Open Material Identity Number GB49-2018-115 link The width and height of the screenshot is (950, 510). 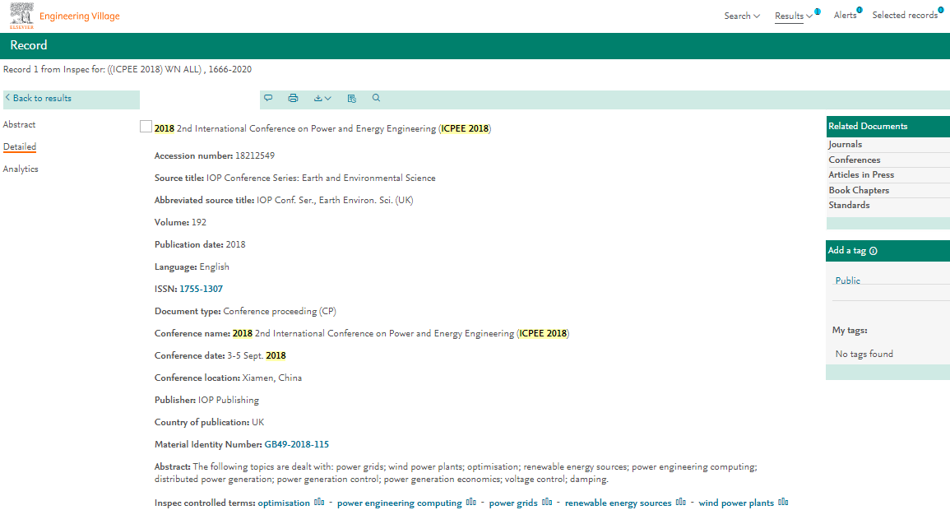tap(297, 444)
